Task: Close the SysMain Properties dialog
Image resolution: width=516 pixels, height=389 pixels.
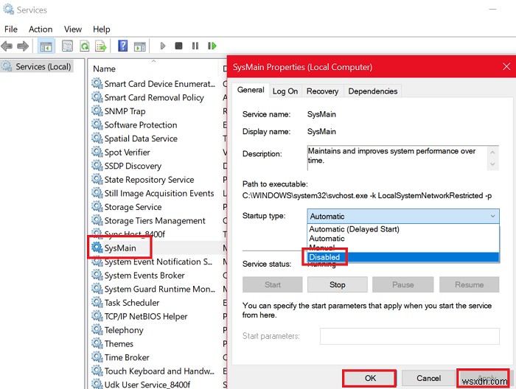Action: (506, 67)
